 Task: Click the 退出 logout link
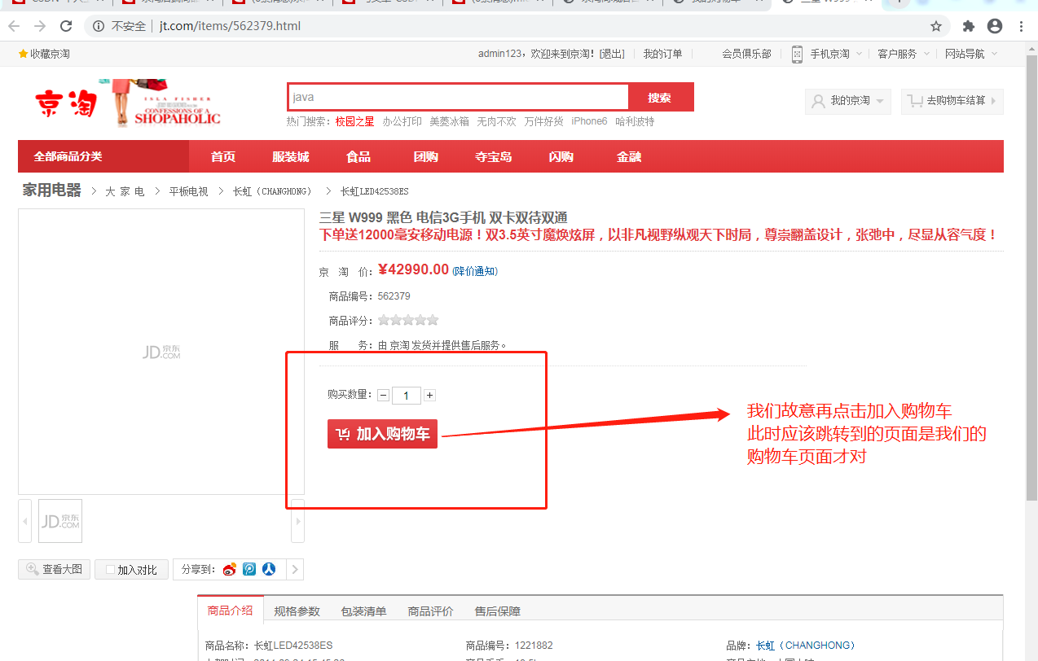pyautogui.click(x=612, y=54)
